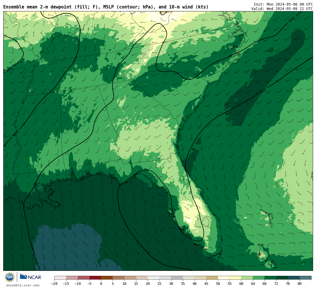Pick the yellow swatch between 55 and 60

(x=236, y=278)
